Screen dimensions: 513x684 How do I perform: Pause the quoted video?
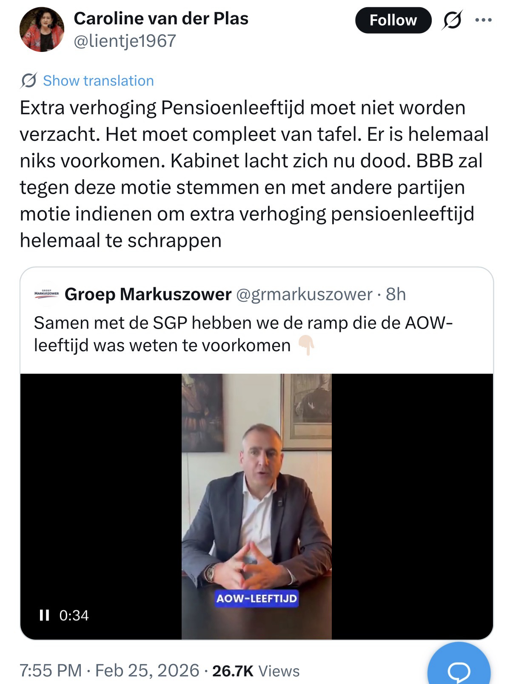click(44, 615)
